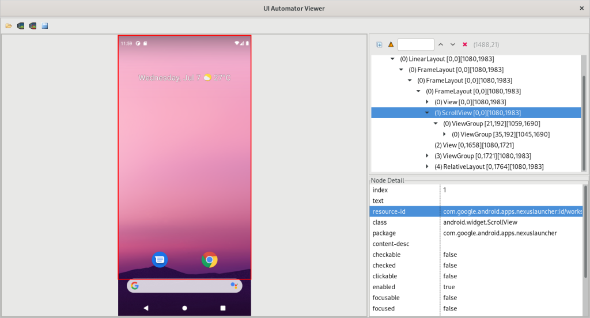Go to next search result down arrow
The image size is (590, 318).
[x=453, y=44]
